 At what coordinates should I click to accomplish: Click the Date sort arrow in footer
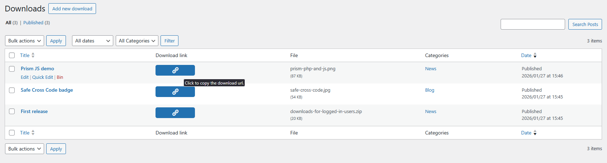coord(535,133)
